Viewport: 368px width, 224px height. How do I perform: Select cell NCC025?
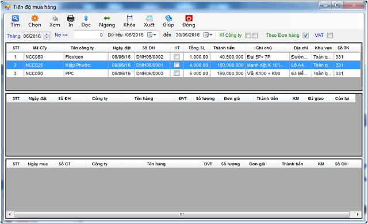click(44, 65)
